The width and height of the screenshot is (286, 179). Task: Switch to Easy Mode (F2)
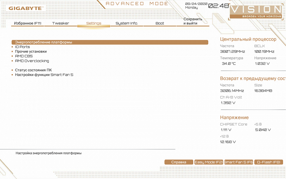[209, 162]
